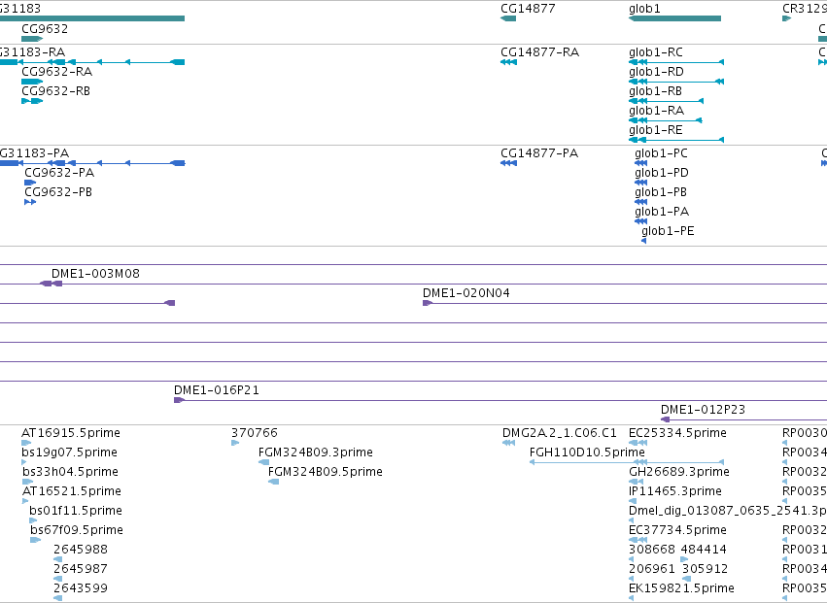Open EST EC25334.5prime
The height and width of the screenshot is (603, 827).
(x=677, y=433)
